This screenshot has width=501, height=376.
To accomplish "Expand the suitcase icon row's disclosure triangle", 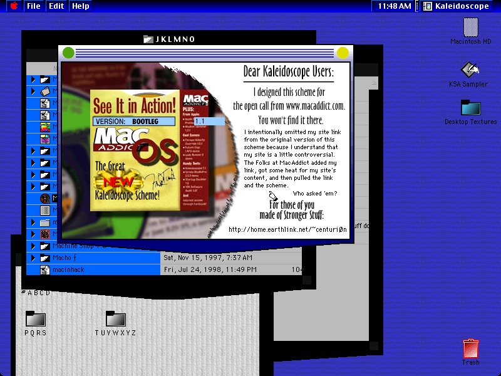I will (x=33, y=91).
